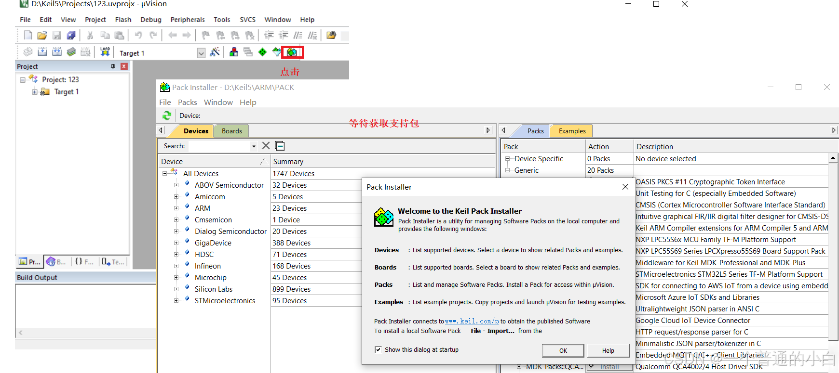Launch Pack Installer icon in uVision toolbar
The width and height of the screenshot is (839, 373).
point(292,52)
